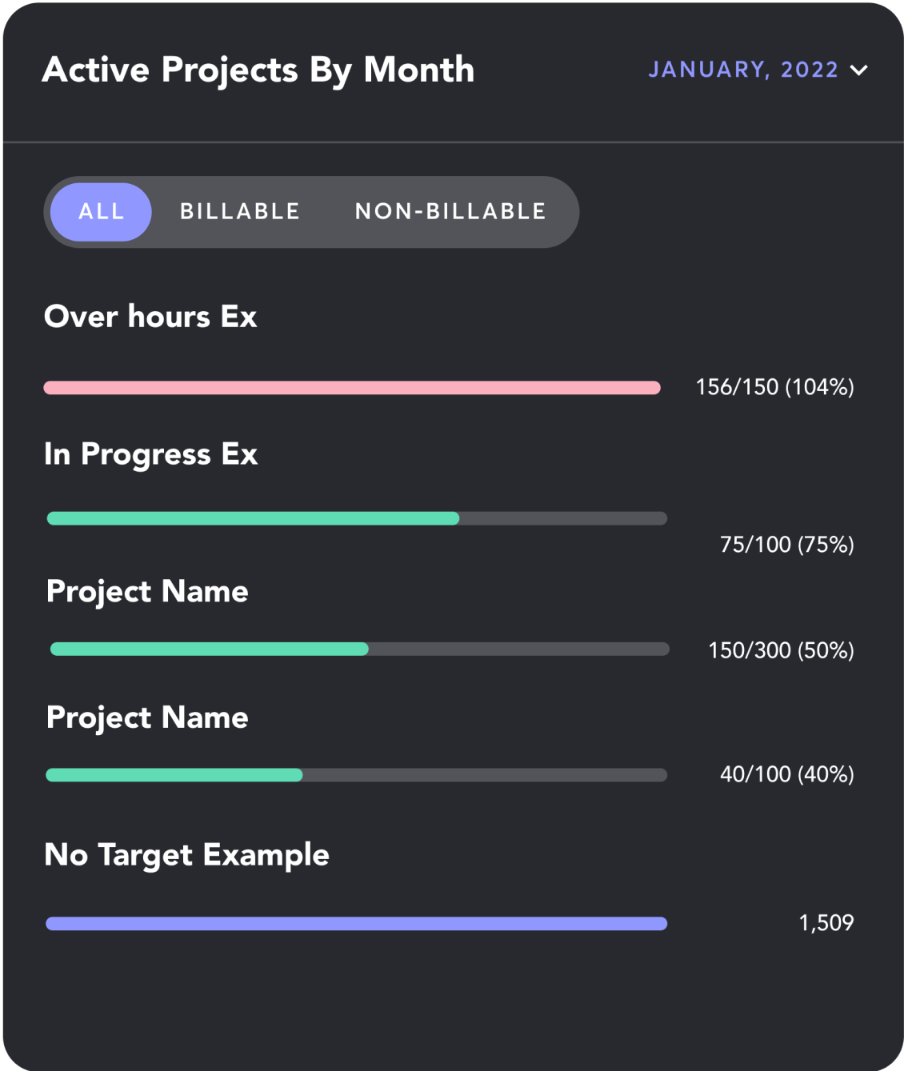904x1071 pixels.
Task: Click the progress bar showing 150/300
Action: pyautogui.click(x=359, y=649)
